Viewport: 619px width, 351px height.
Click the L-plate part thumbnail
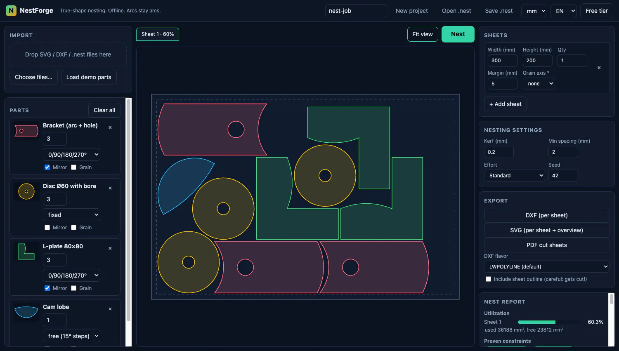(x=26, y=252)
